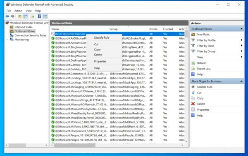This screenshot has width=248, height=156.
Task: Select the Microsoft.MSPaint_6.1907 rule row
Action: point(118,126)
